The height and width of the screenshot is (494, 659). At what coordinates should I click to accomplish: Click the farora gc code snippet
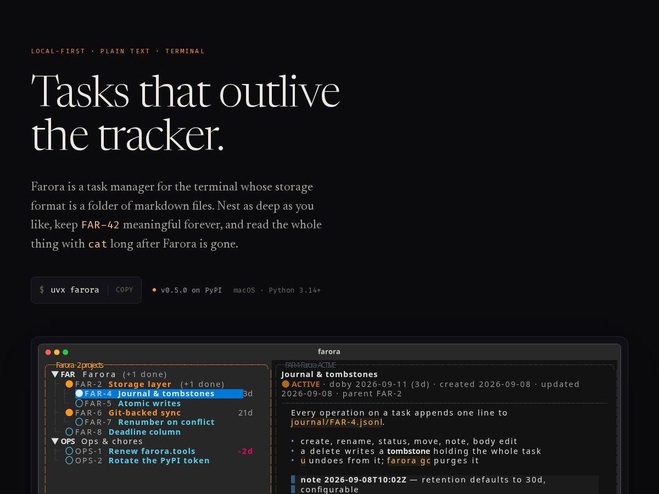(410, 461)
